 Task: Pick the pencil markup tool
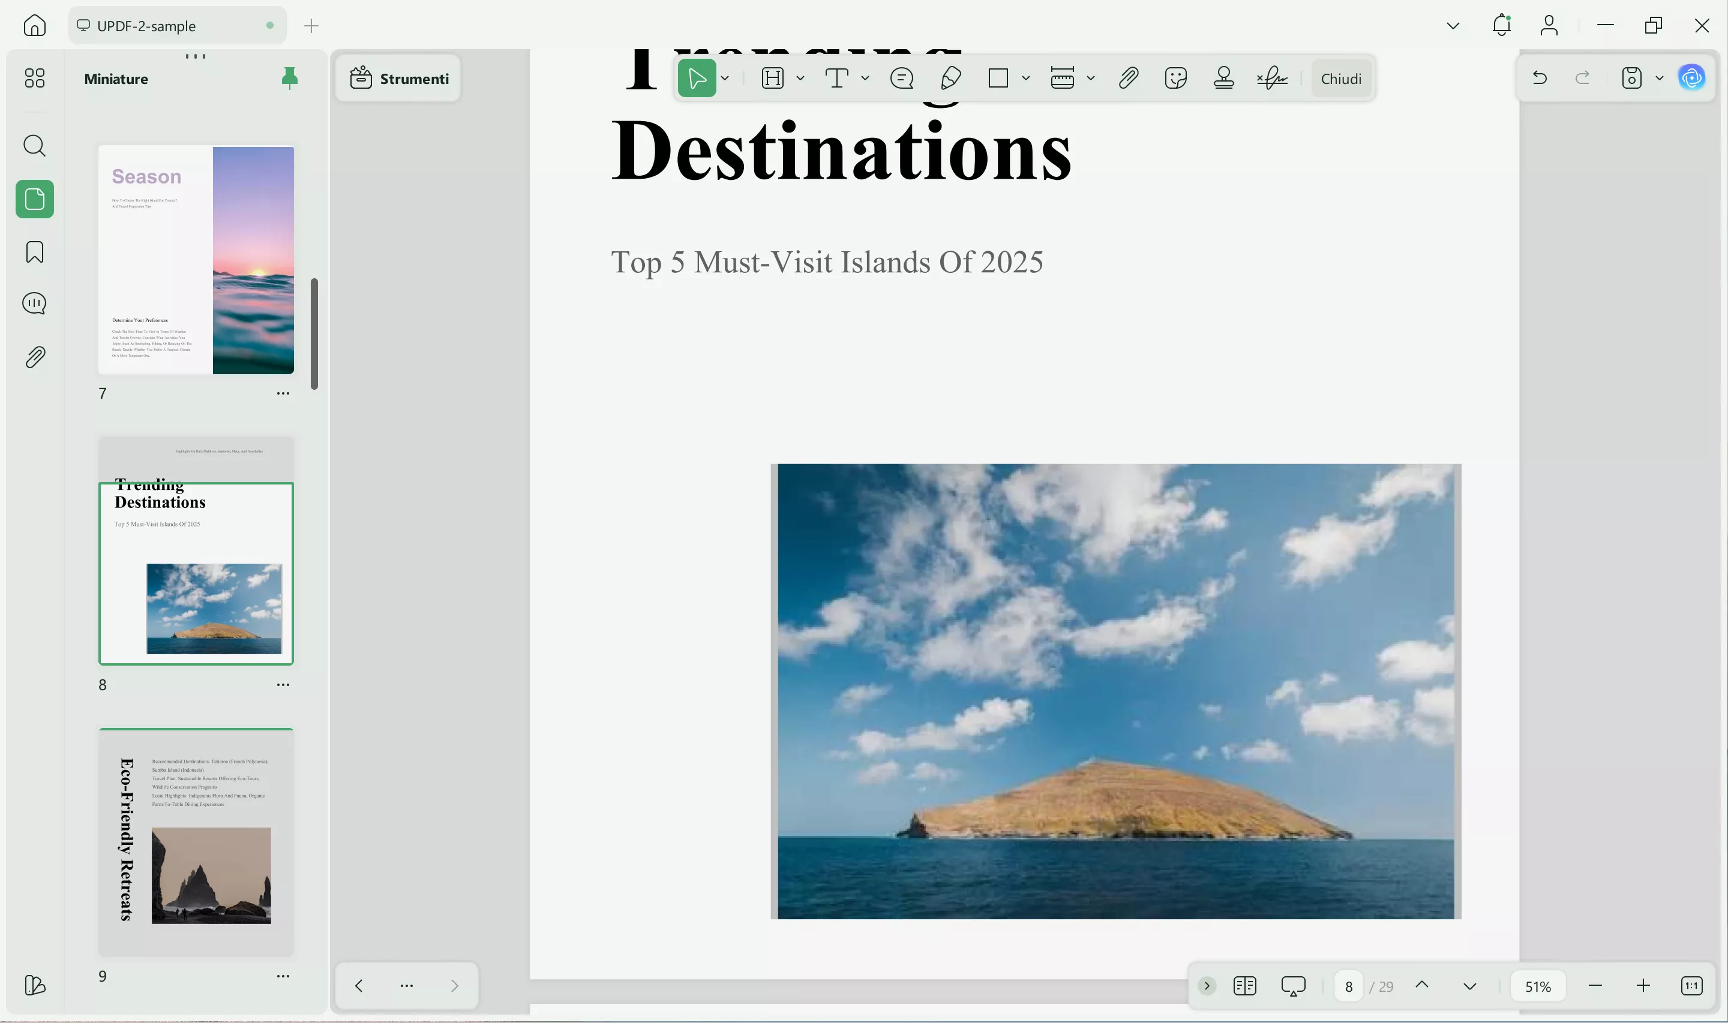tap(950, 77)
